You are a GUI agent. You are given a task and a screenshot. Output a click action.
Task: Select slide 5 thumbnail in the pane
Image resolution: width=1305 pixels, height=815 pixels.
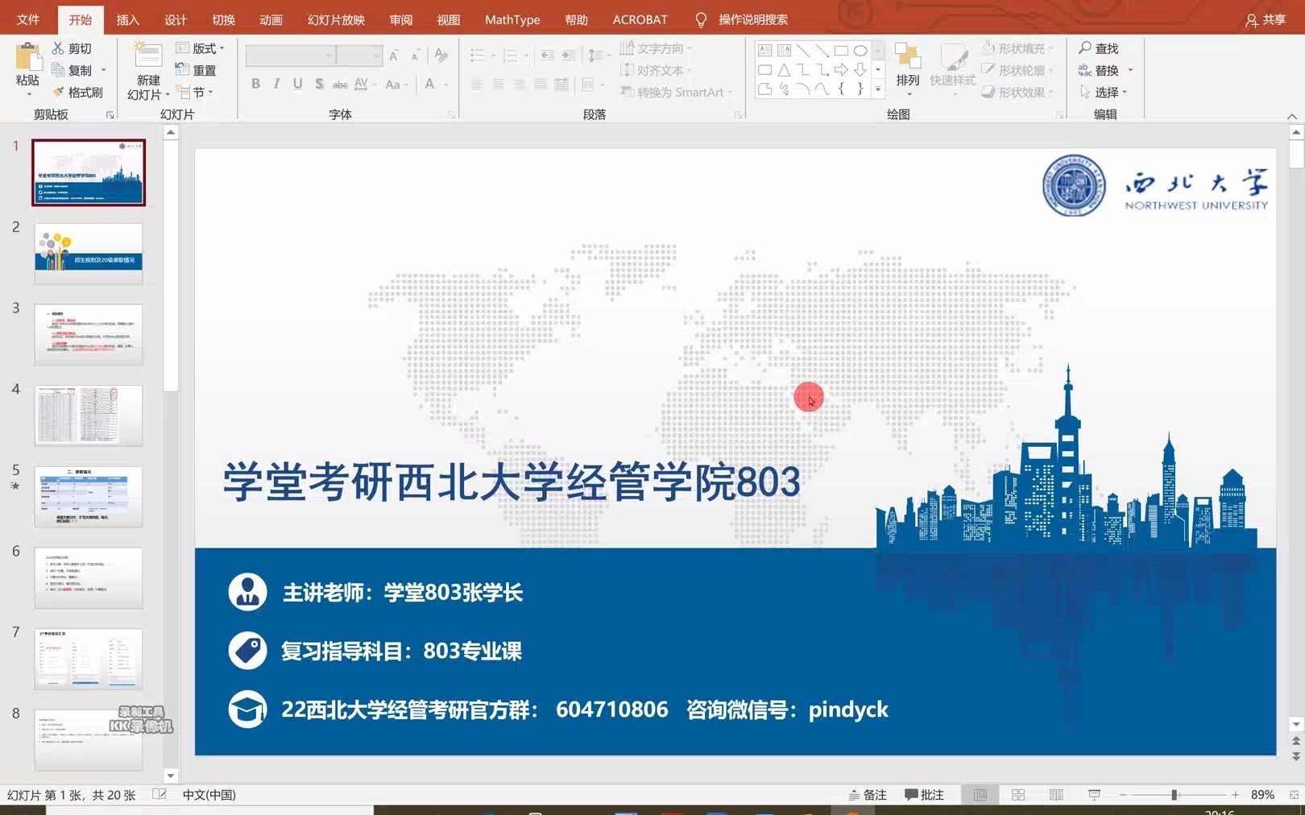point(89,497)
